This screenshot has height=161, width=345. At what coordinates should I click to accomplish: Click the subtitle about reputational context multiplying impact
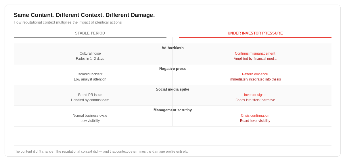68,22
